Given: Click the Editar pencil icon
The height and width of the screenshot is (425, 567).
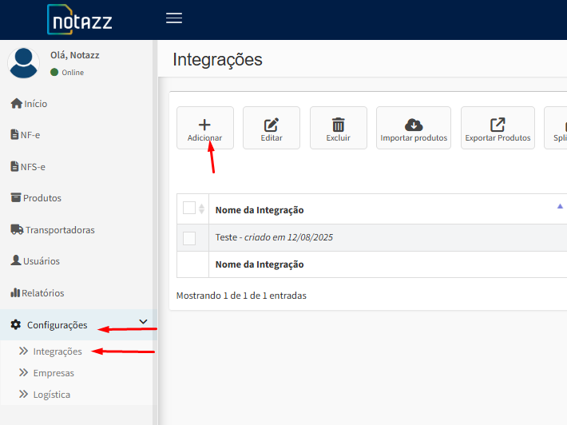Looking at the screenshot, I should coord(272,125).
